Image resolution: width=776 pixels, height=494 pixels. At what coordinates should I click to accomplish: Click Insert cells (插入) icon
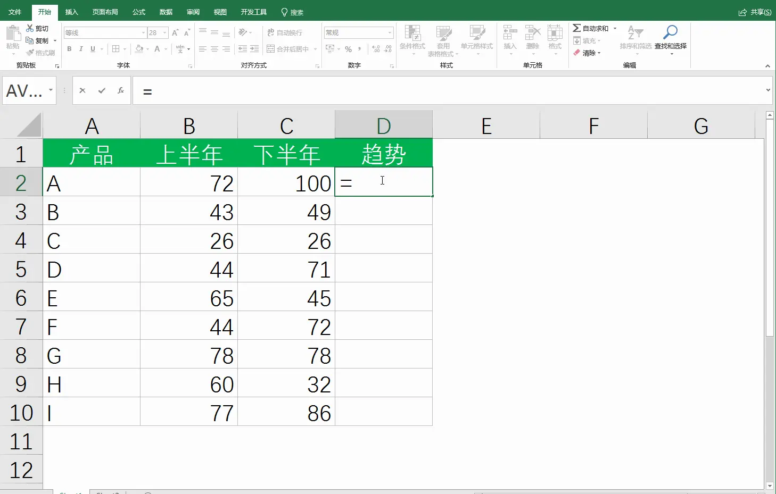(510, 33)
